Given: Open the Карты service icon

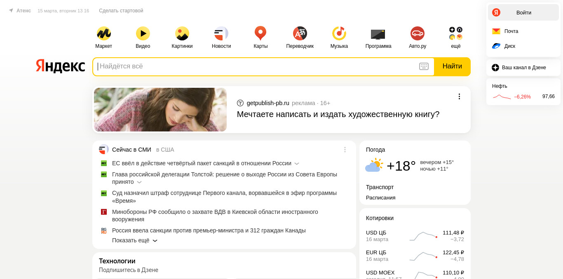Looking at the screenshot, I should (260, 33).
